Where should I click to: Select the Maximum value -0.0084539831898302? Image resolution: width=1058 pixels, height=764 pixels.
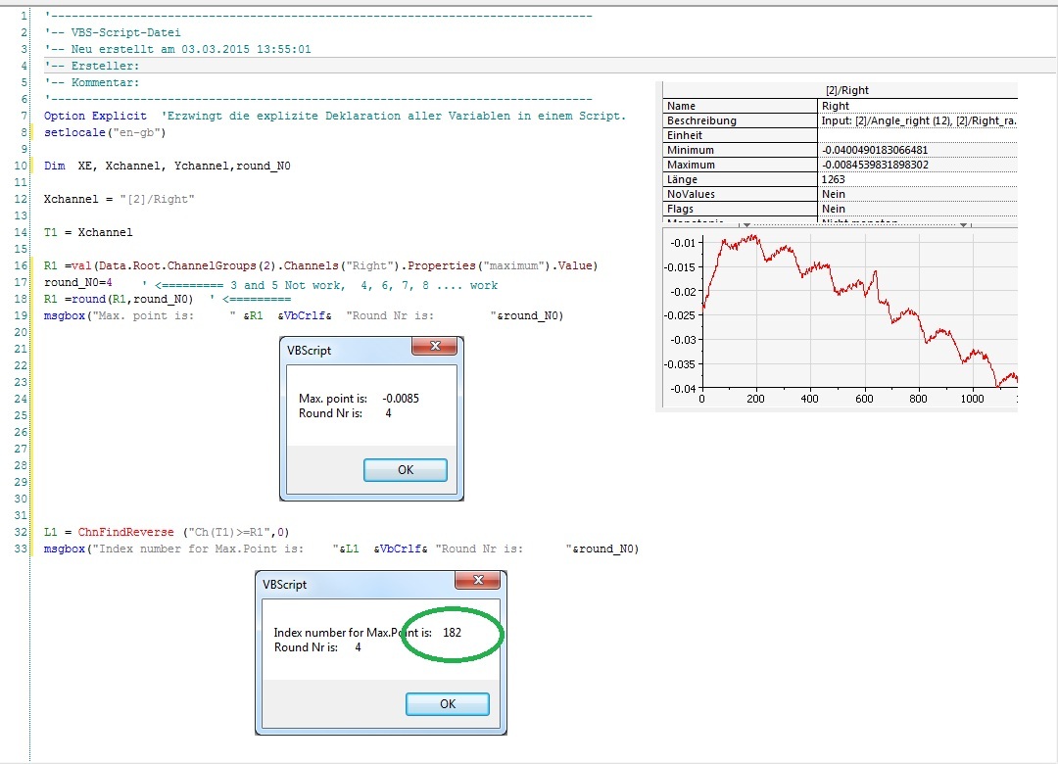coord(918,165)
